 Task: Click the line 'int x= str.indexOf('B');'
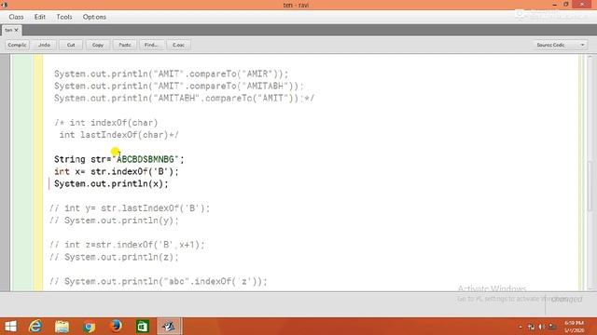116,171
